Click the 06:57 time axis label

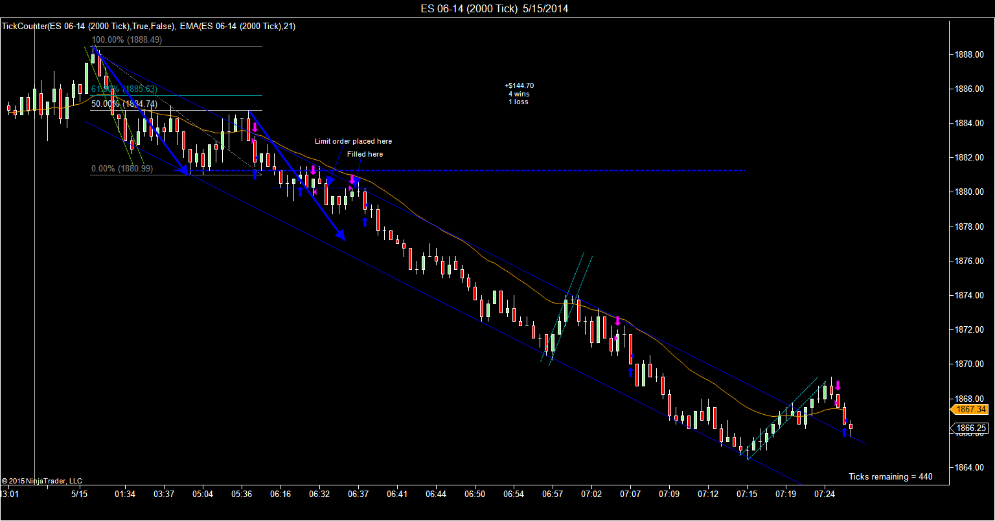tap(553, 494)
